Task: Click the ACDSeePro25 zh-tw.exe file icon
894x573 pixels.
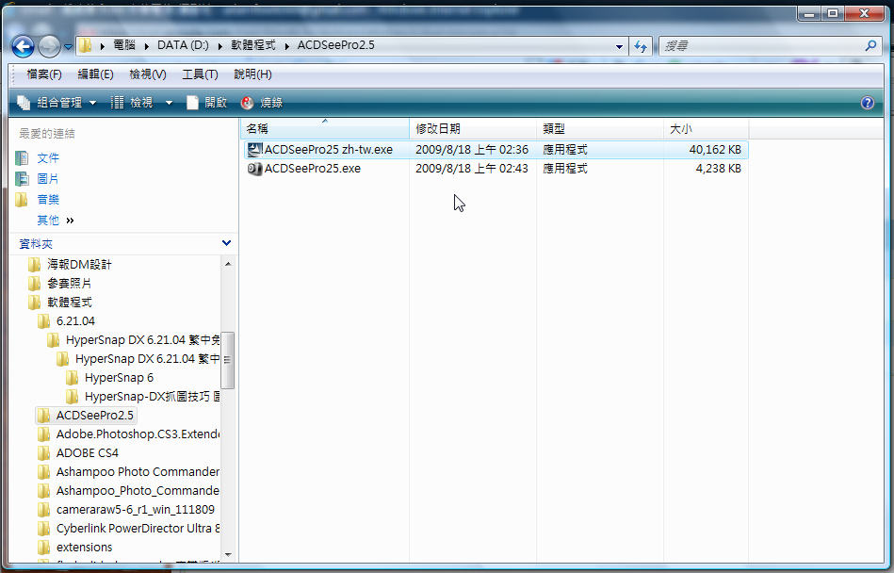Action: point(254,150)
